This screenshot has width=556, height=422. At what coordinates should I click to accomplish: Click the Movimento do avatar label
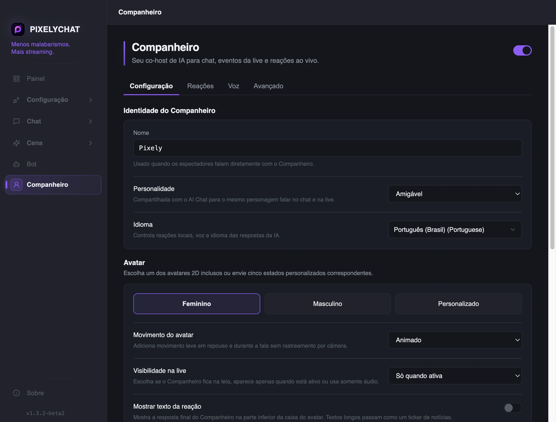pyautogui.click(x=163, y=335)
